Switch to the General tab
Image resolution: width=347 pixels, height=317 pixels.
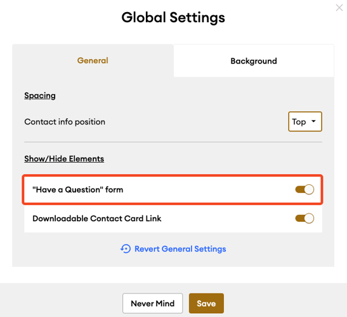[x=93, y=60]
